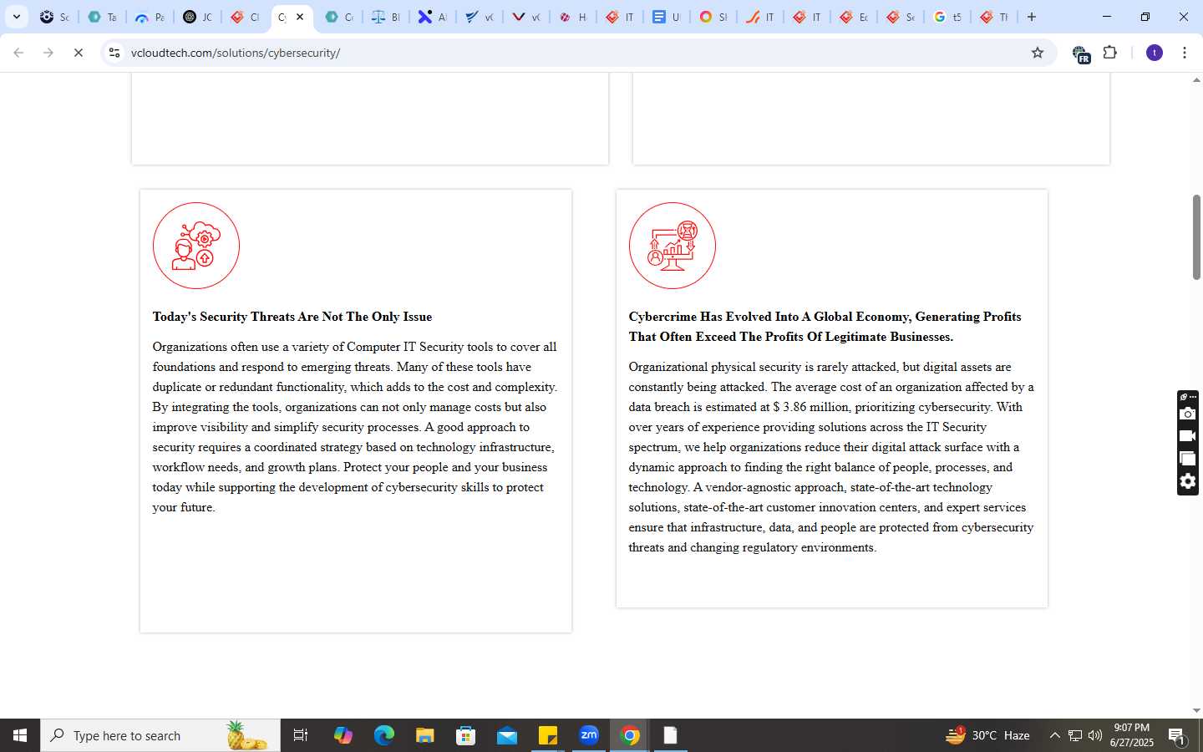
Task: Open the clock showing 9:07 PM
Action: coord(1132,735)
